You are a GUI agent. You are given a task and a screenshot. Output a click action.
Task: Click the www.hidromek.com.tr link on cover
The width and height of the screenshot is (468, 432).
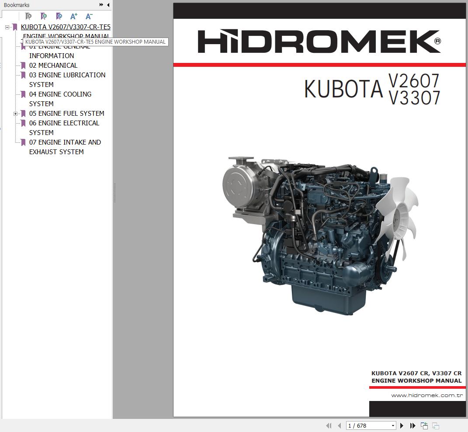point(426,395)
